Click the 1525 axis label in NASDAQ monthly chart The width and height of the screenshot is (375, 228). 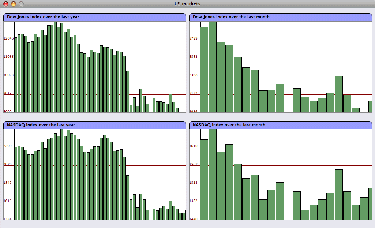194,183
